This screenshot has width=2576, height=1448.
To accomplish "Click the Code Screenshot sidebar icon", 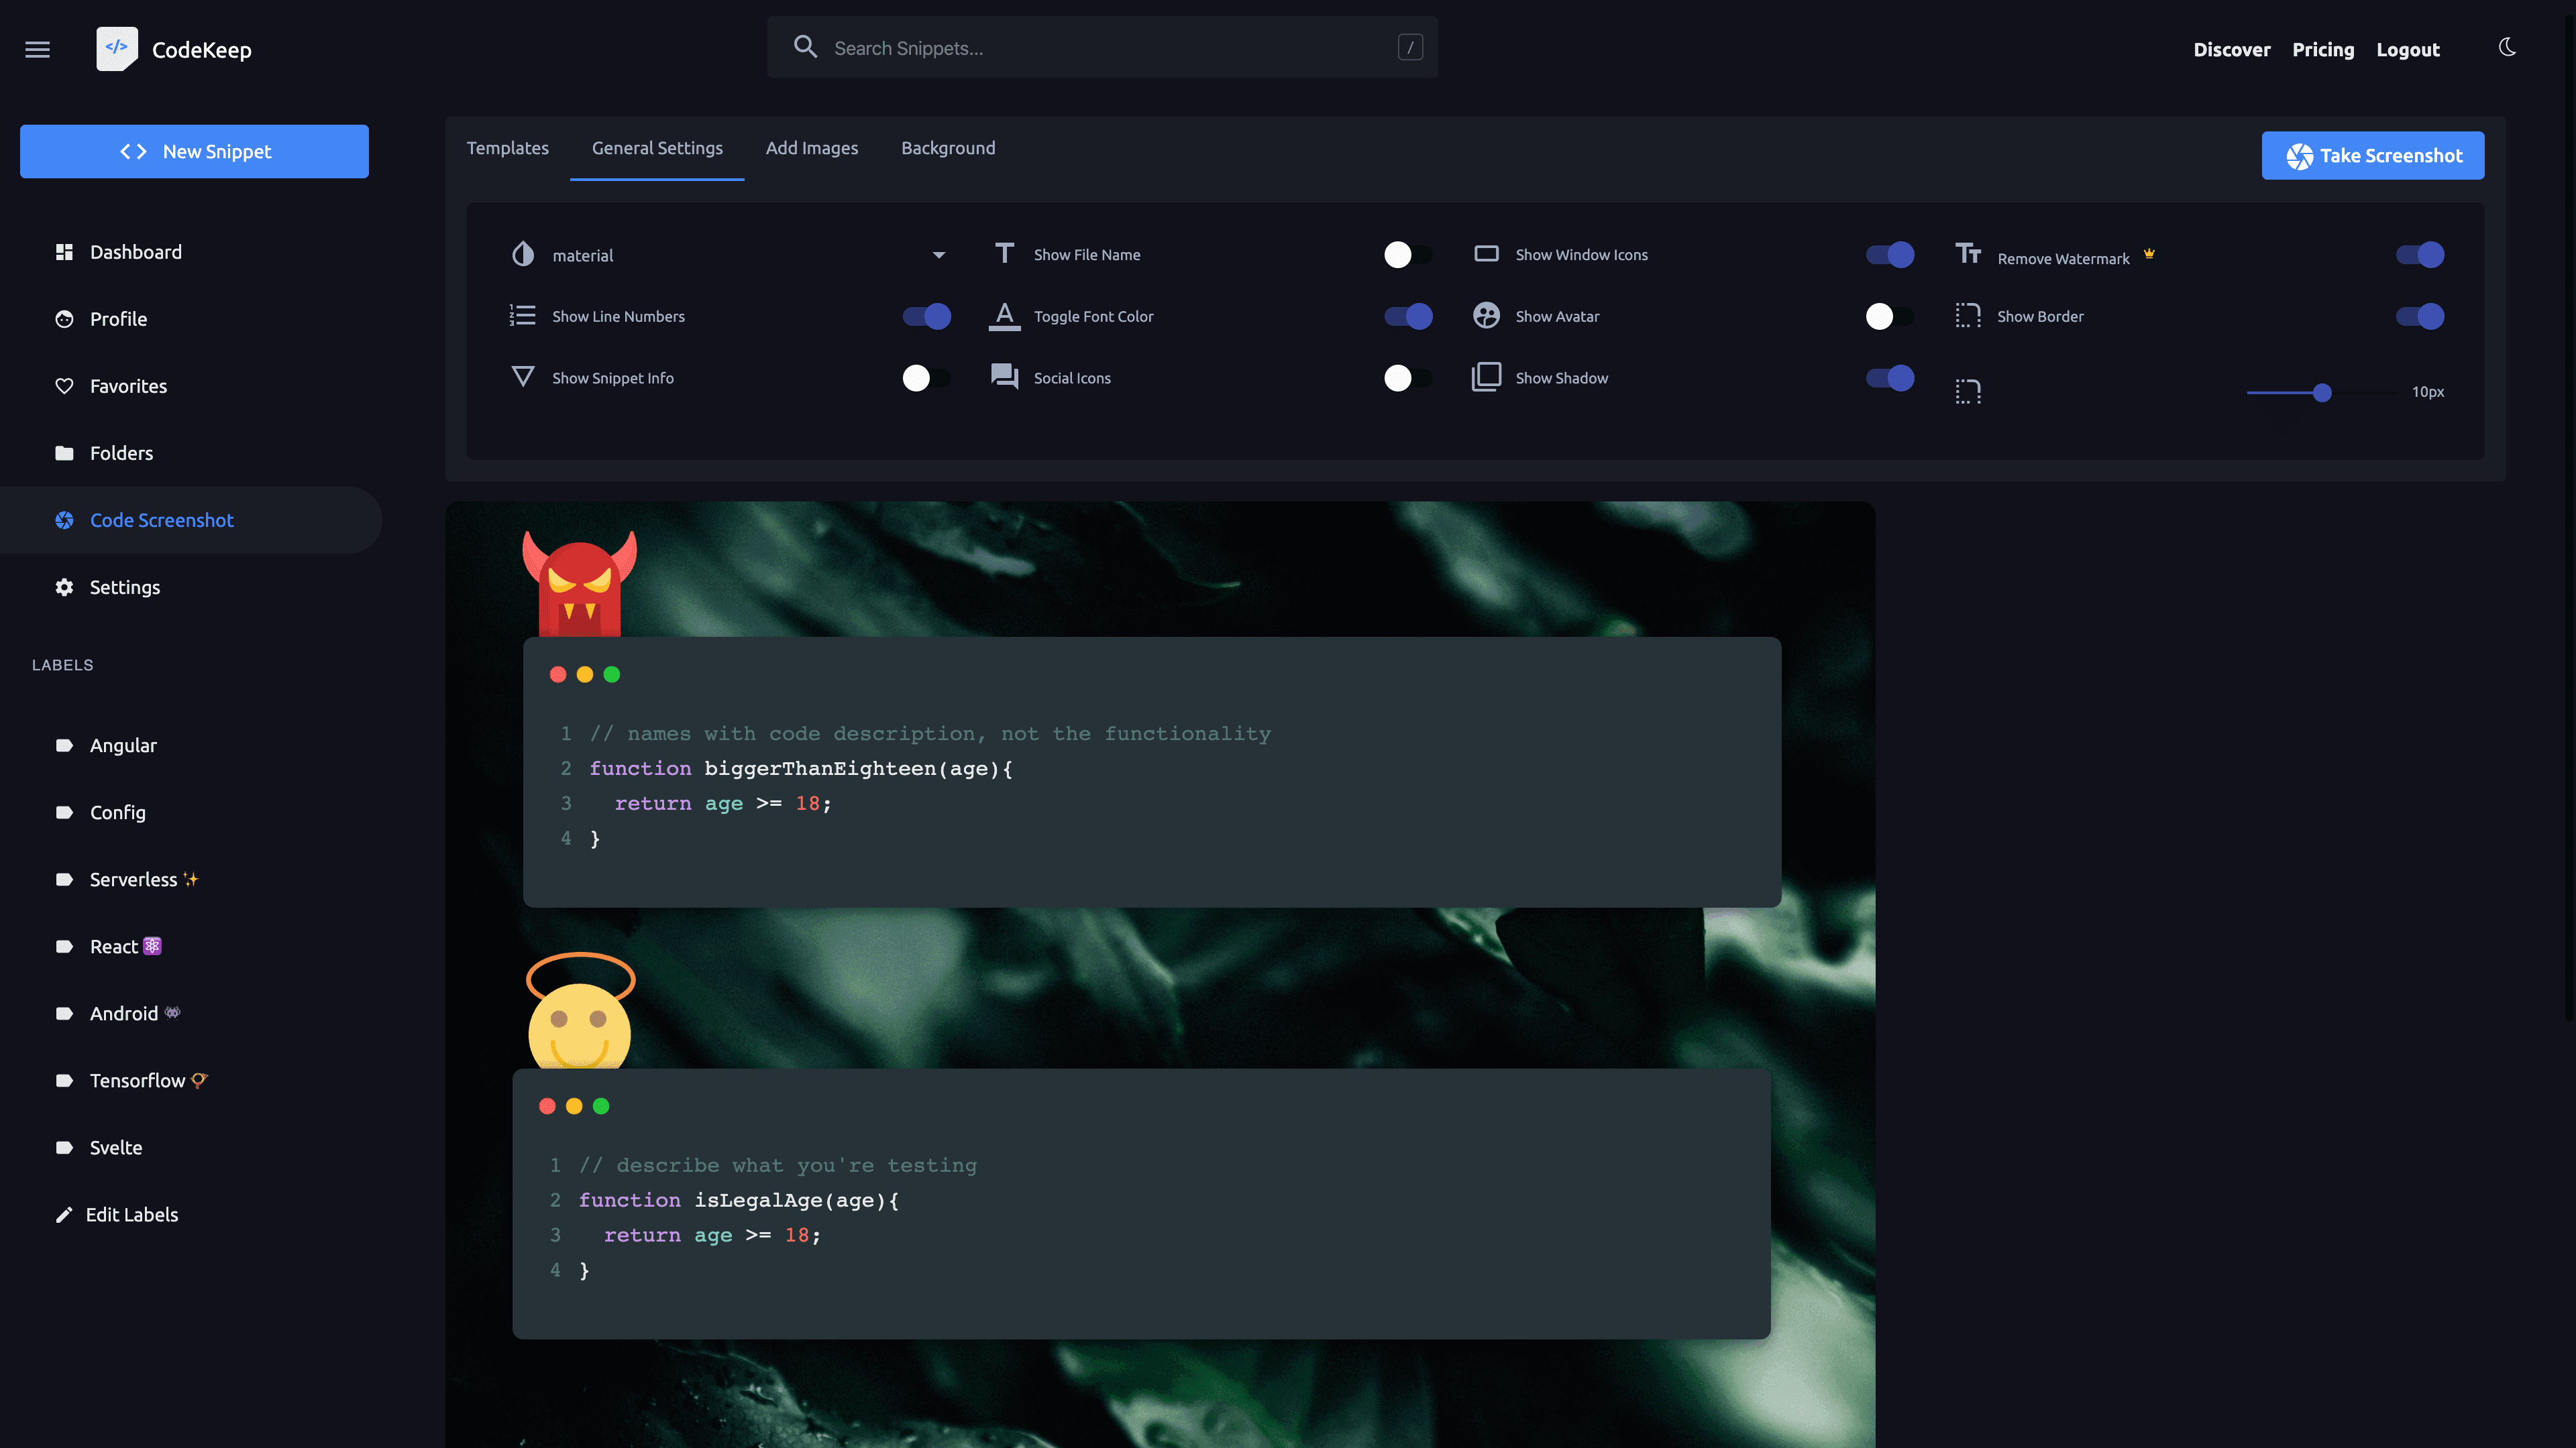I will point(64,520).
